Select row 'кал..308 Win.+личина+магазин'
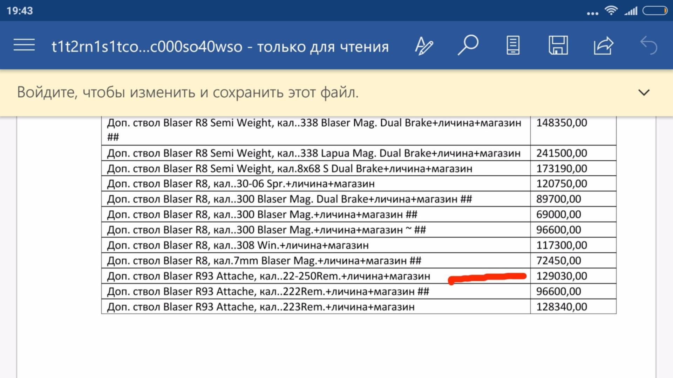Image resolution: width=673 pixels, height=378 pixels. pos(316,245)
